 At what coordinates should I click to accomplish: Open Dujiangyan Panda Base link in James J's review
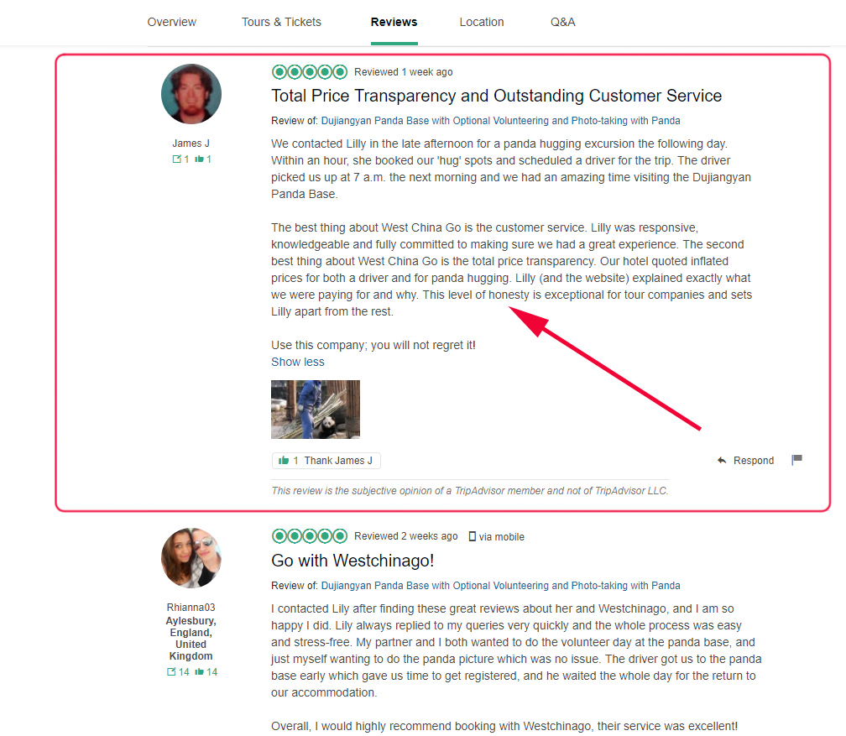[x=501, y=121]
